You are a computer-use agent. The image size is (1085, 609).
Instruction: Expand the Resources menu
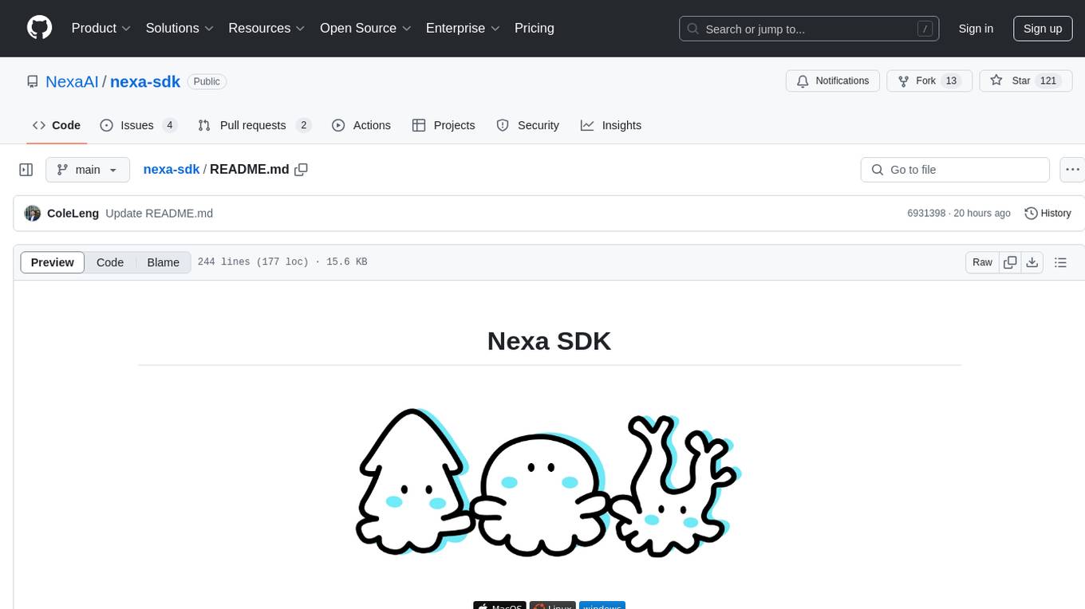[x=267, y=28]
